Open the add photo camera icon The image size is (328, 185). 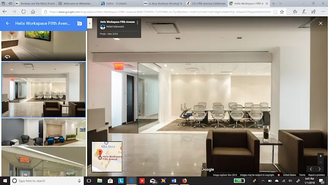[80, 23]
